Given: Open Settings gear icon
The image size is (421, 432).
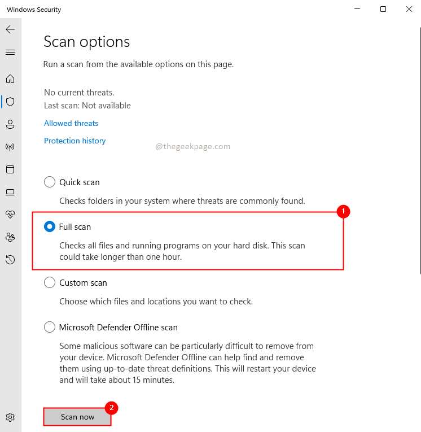Looking at the screenshot, I should 10,417.
